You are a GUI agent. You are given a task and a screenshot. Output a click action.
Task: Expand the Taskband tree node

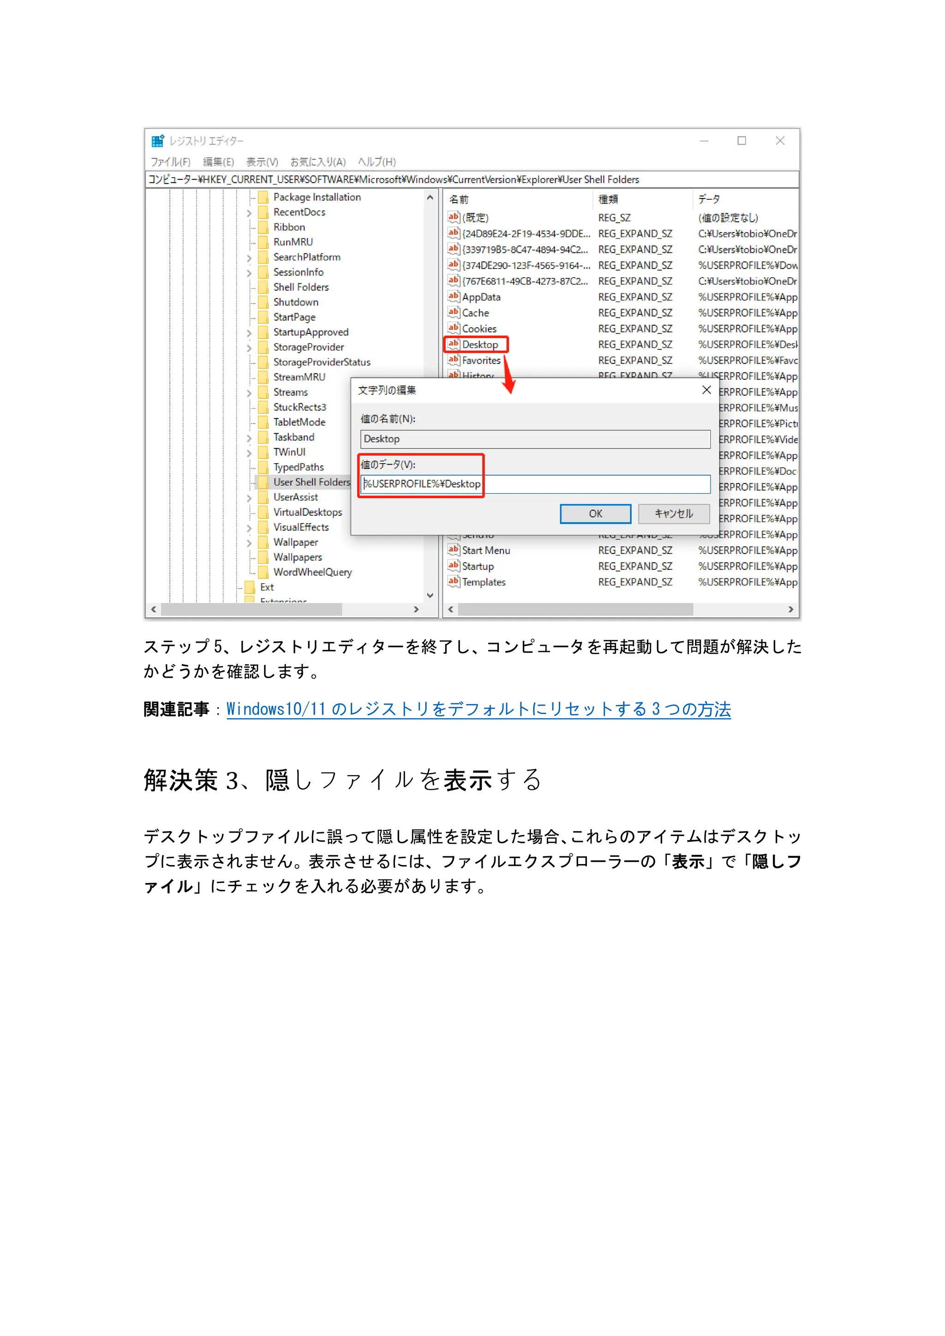pos(249,438)
